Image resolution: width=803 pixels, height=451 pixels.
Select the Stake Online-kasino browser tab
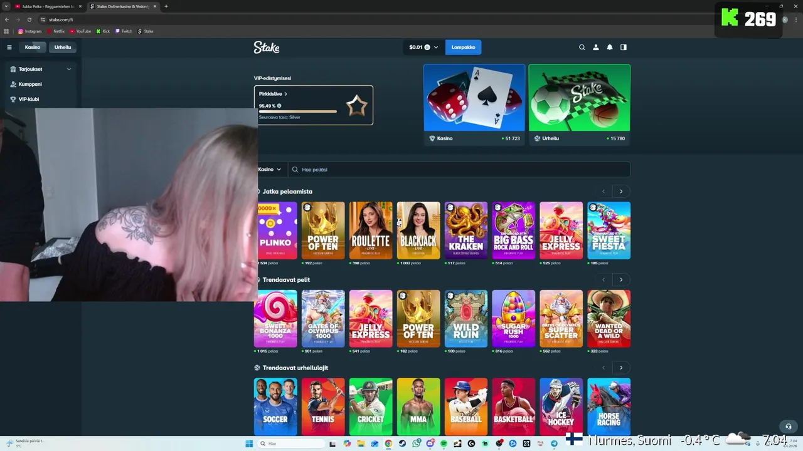(122, 6)
